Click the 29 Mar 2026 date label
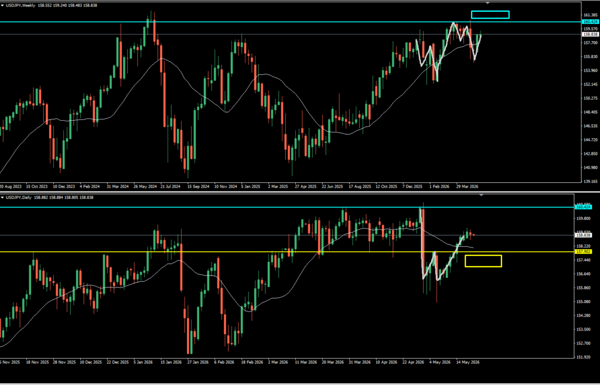This screenshot has height=385, width=600. (x=467, y=187)
